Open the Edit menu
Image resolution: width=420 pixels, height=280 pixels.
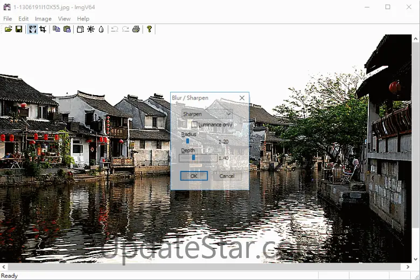[x=24, y=19]
